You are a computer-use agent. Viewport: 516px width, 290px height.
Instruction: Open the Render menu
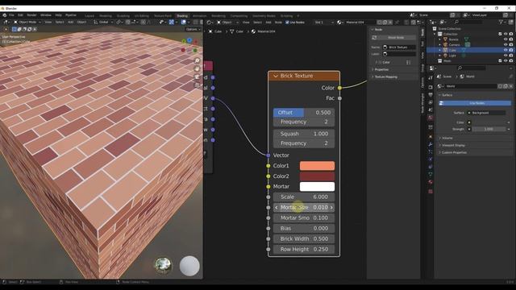(x=31, y=15)
